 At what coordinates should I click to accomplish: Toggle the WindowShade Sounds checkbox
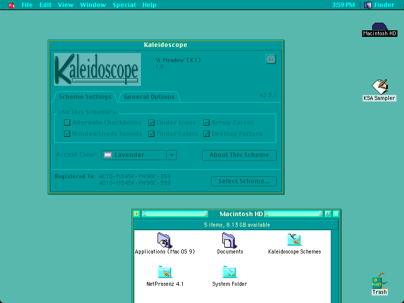point(67,134)
